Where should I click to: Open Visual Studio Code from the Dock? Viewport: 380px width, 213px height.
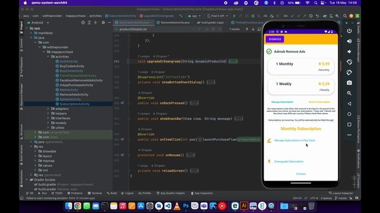(168, 206)
